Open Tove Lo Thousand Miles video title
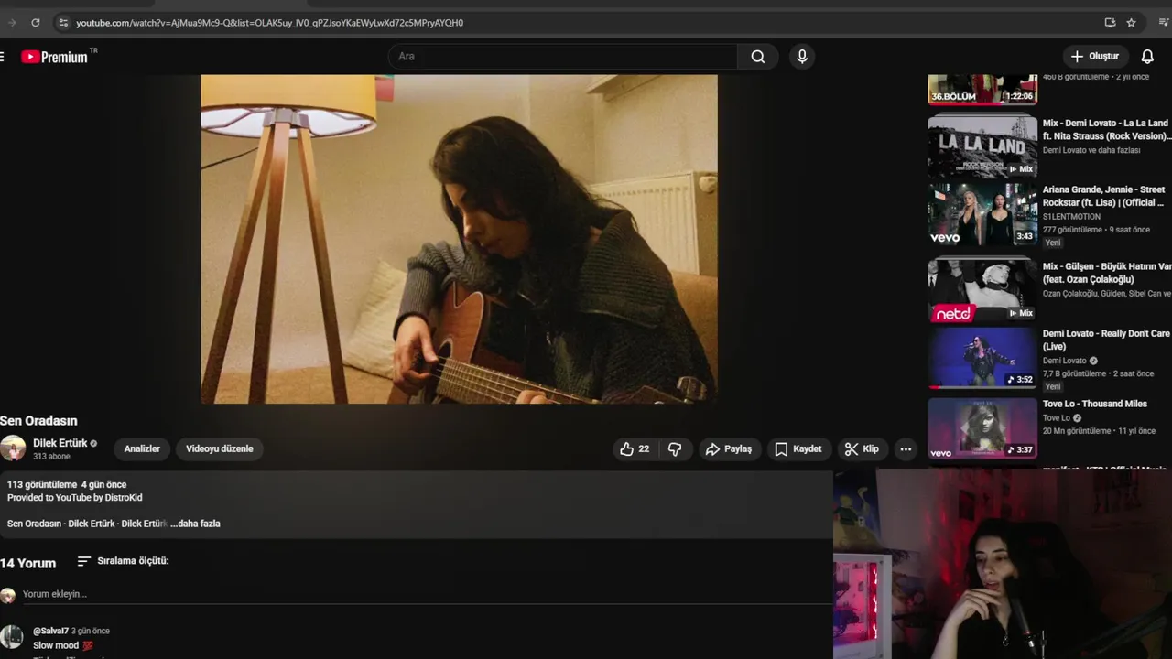 point(1094,404)
